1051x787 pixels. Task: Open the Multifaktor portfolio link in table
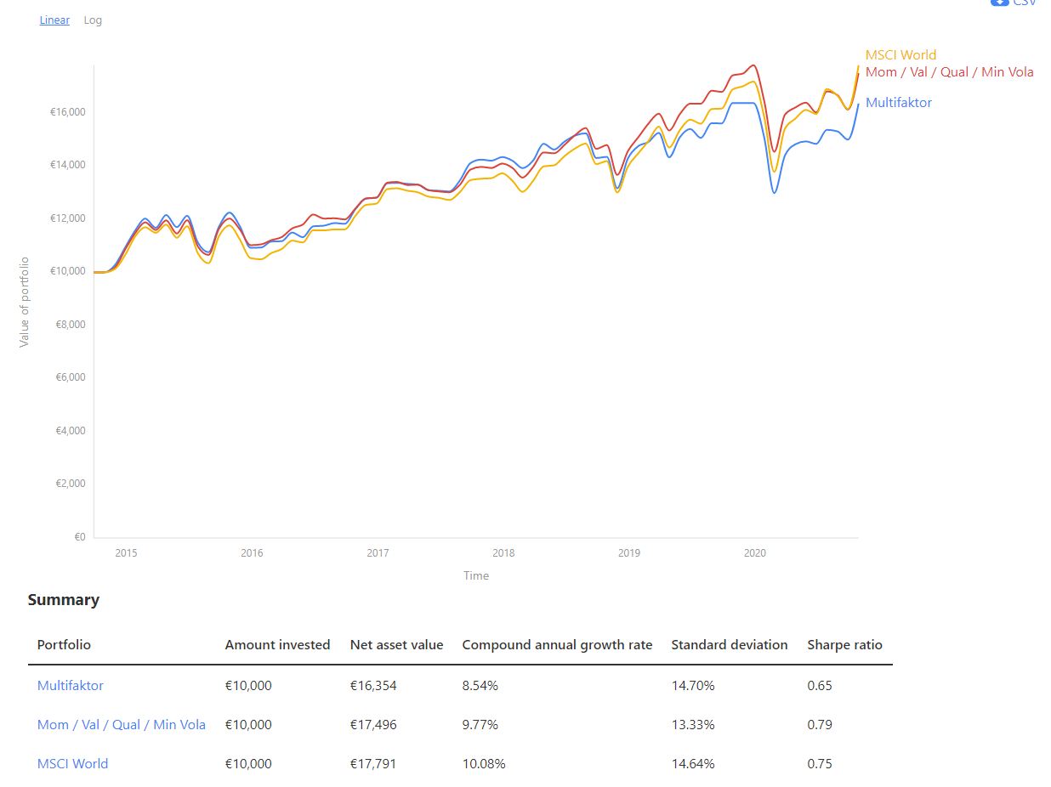tap(71, 685)
